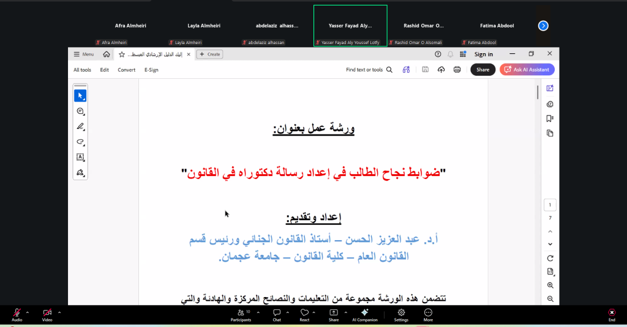Open the Fill & Sign pen tool
The height and width of the screenshot is (327, 627).
pos(80,172)
